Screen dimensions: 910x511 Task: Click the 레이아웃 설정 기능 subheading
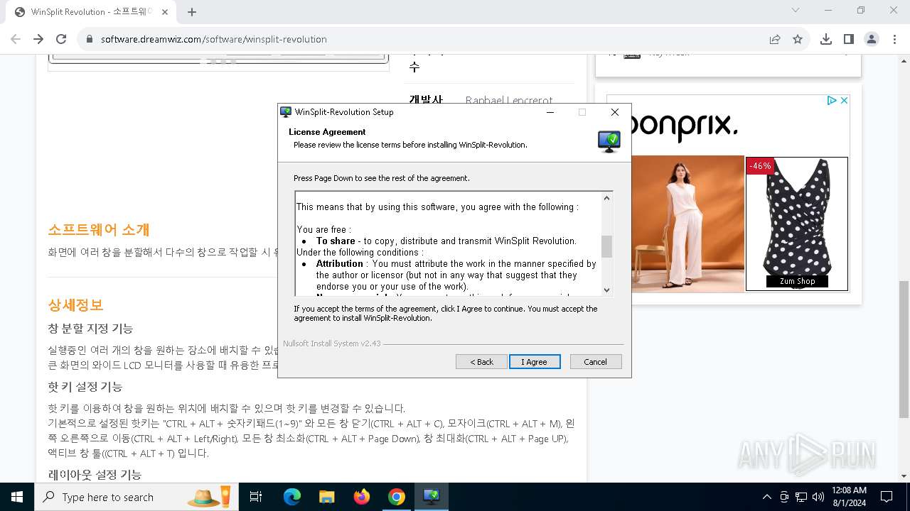pyautogui.click(x=95, y=475)
